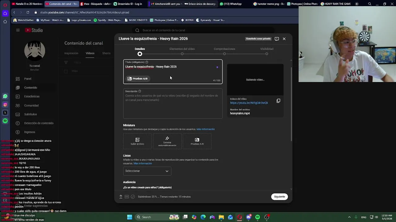Open Microsoft Edge from the taskbar
This screenshot has width=396, height=222.
203,217
